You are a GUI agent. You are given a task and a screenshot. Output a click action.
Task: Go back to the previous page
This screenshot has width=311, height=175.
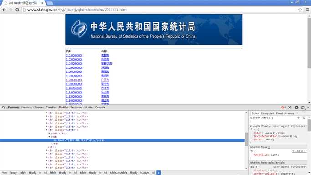point(4,10)
